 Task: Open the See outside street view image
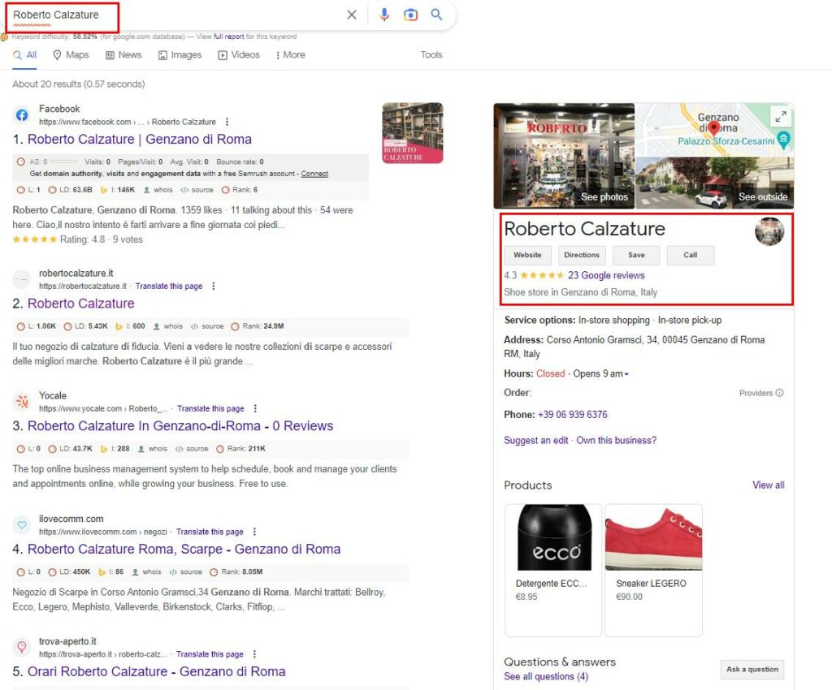(715, 183)
